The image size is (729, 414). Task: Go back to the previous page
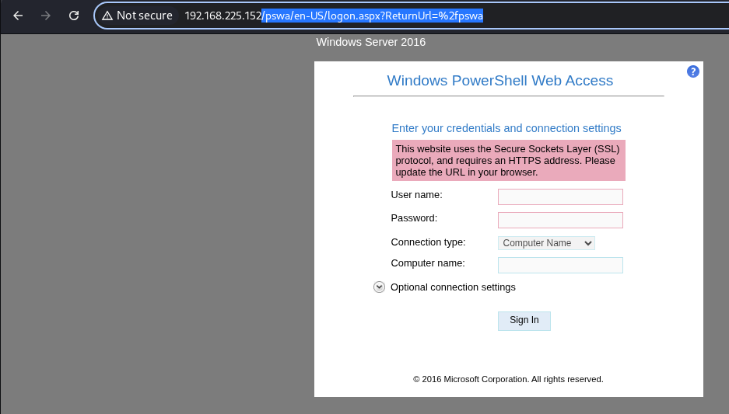(x=18, y=16)
